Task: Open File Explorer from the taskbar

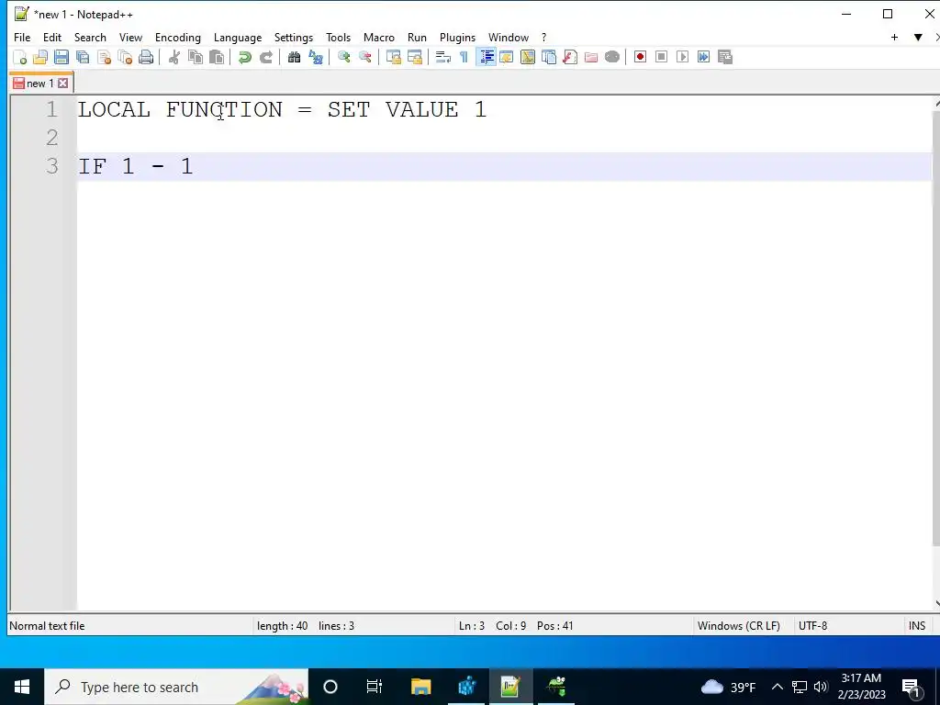Action: click(x=420, y=687)
